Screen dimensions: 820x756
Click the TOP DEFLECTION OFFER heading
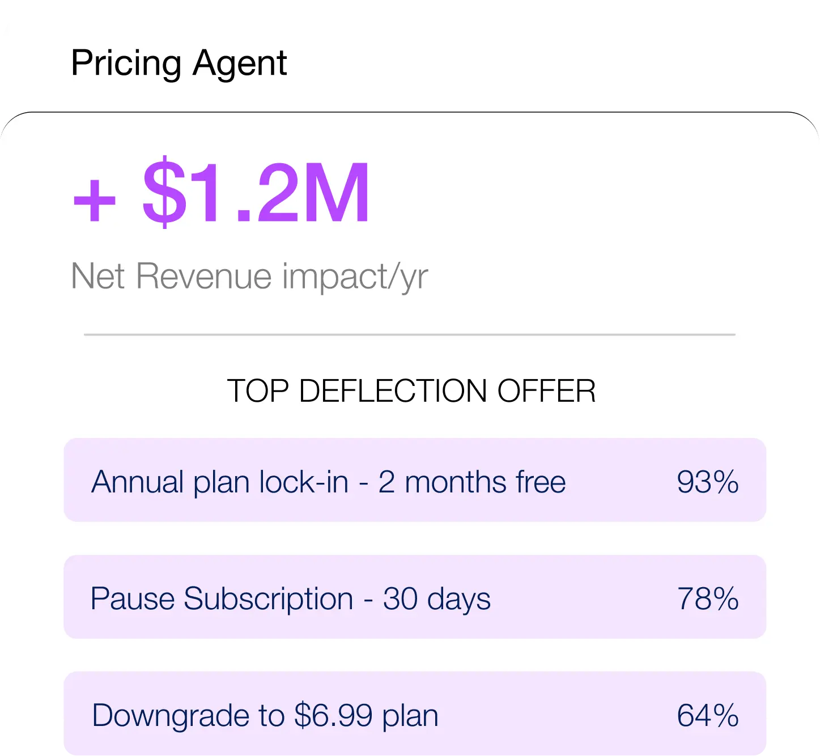tap(411, 390)
